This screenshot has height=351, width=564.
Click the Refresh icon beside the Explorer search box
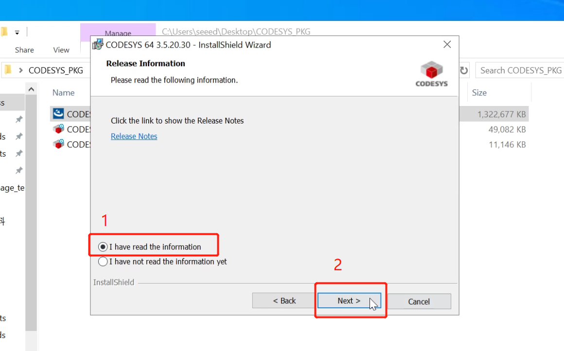tap(464, 70)
